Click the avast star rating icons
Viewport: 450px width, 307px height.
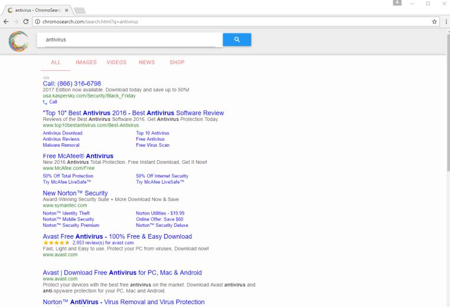(56, 243)
